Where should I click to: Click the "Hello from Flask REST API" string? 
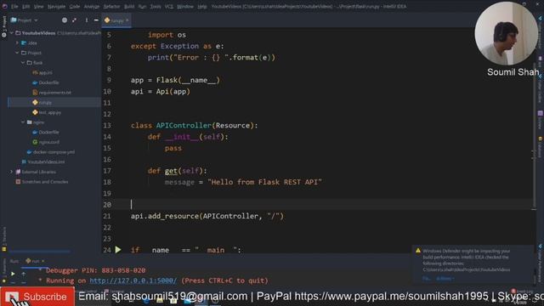coord(264,182)
